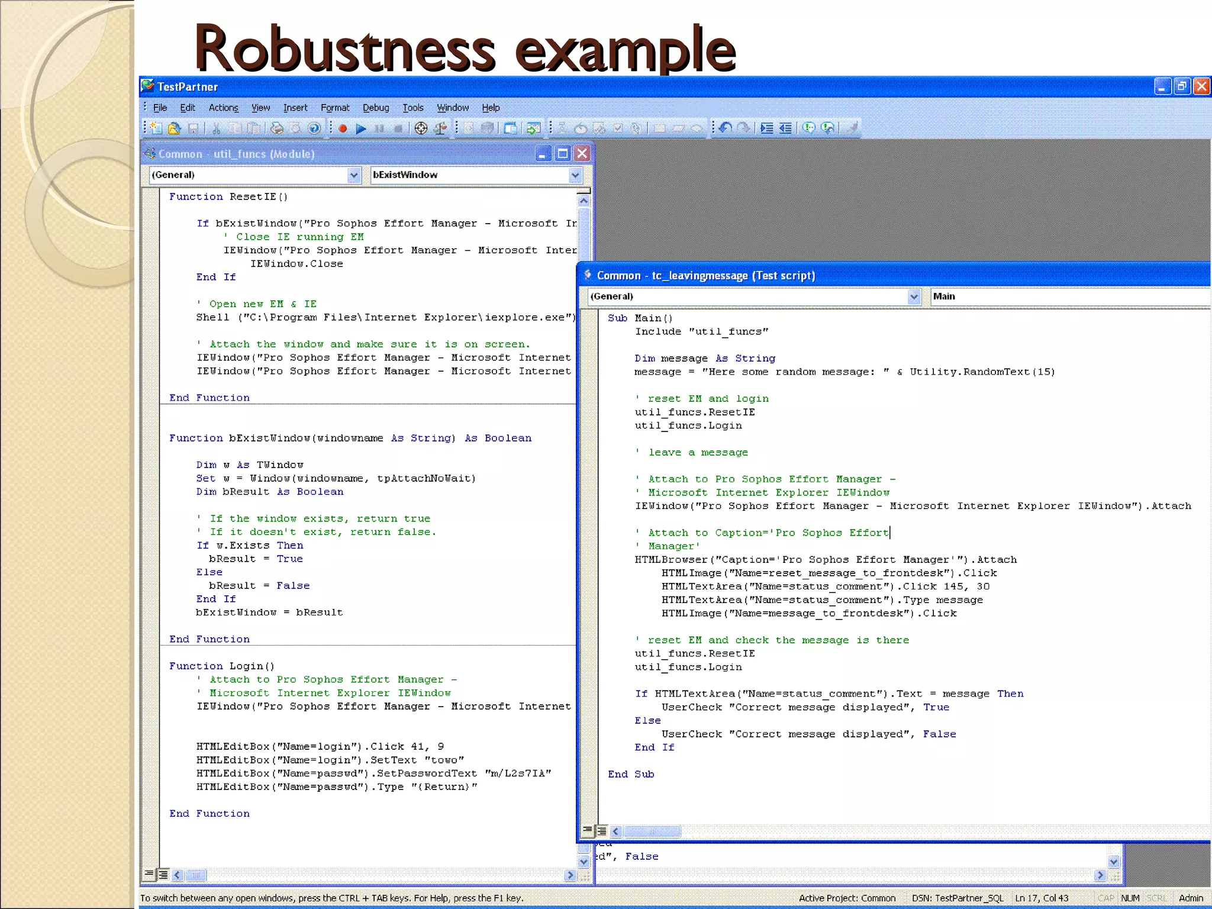This screenshot has height=909, width=1212.
Task: Open the Insert menu
Action: tap(295, 108)
